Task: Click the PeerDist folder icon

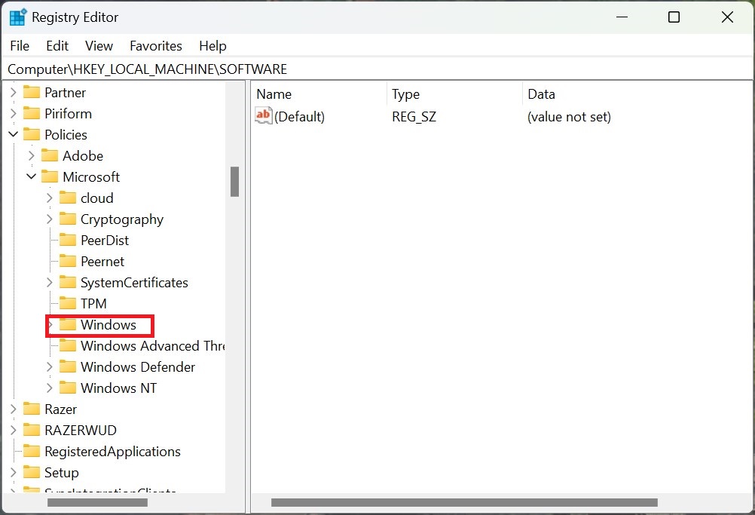Action: click(x=68, y=240)
